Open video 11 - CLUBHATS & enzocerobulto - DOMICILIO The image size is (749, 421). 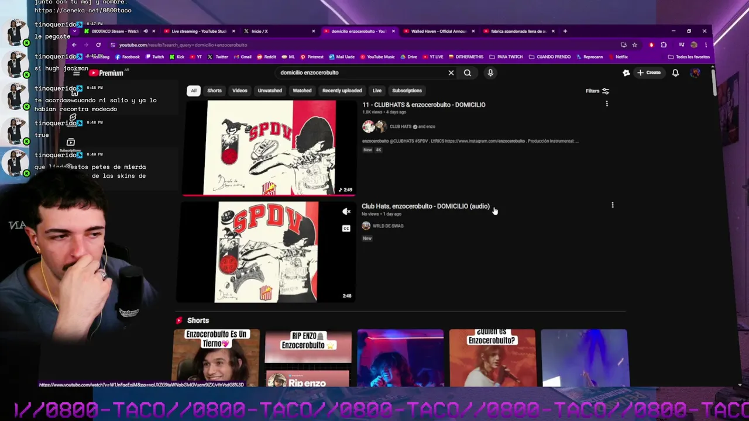coord(424,105)
